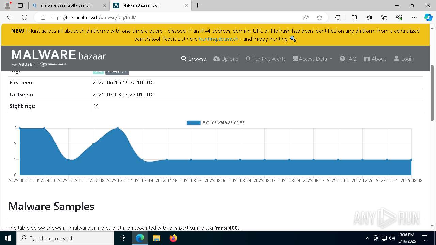Viewport: 436px width, 245px height.
Task: Click the MALWARE bazaar logo
Action: click(x=59, y=58)
